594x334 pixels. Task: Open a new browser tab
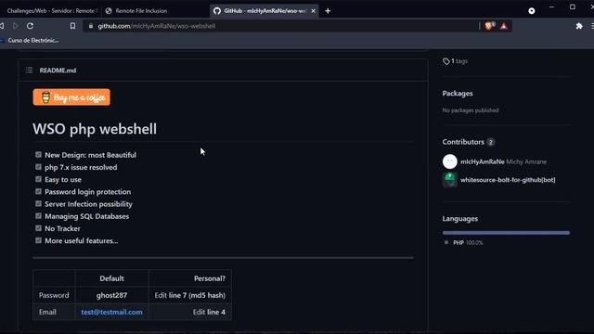pos(328,11)
